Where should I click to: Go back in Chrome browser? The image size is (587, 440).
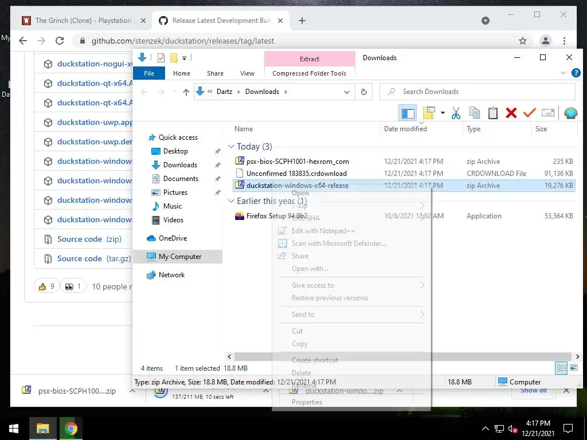pos(23,41)
